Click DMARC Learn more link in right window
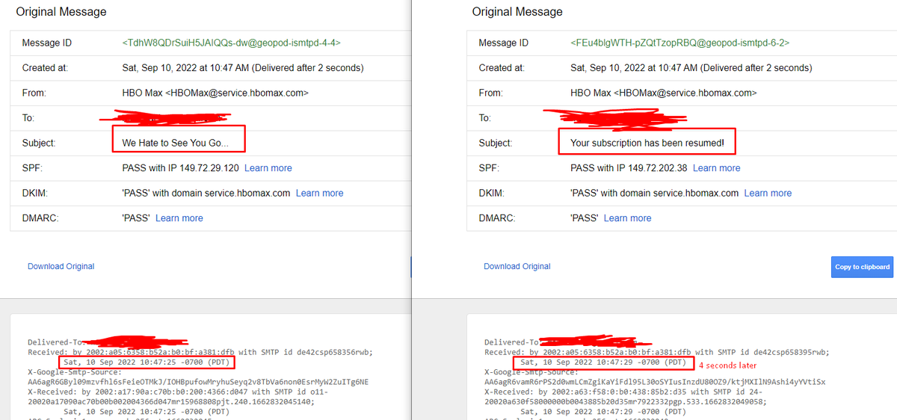 click(x=628, y=218)
